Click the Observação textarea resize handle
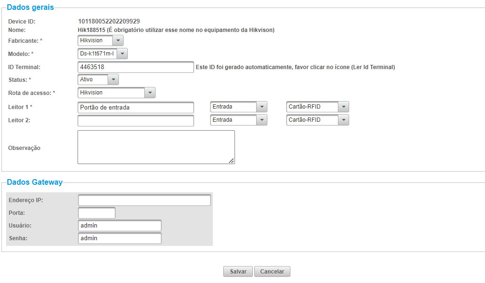Image resolution: width=485 pixels, height=283 pixels. [x=231, y=161]
